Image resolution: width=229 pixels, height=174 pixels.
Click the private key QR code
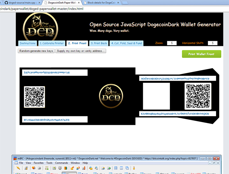(x=198, y=96)
